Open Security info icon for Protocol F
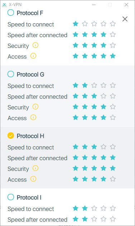The height and width of the screenshot is (226, 135). (35, 45)
